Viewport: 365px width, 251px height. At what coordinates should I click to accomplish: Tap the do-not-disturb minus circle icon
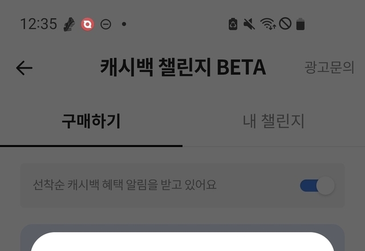click(106, 24)
